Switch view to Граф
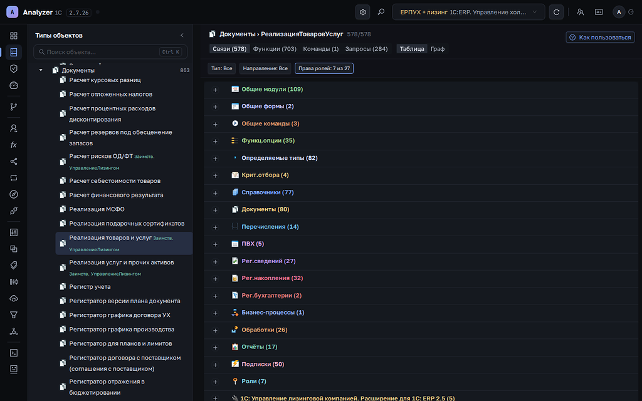Viewport: 642px width, 401px height. coord(437,49)
